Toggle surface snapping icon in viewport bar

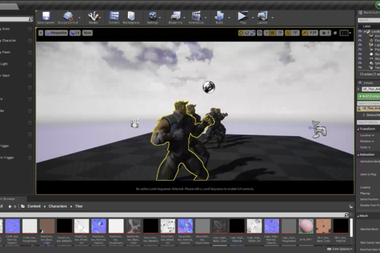point(266,33)
